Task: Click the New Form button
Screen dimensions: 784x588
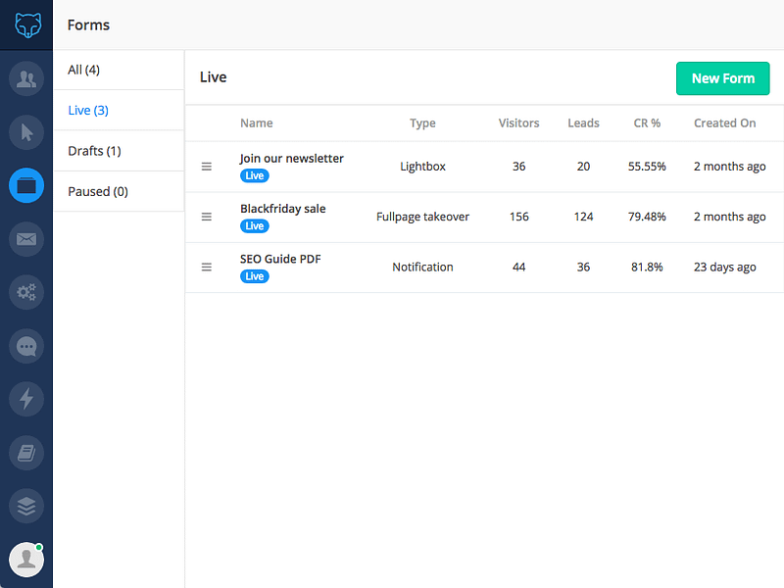Action: coord(722,78)
